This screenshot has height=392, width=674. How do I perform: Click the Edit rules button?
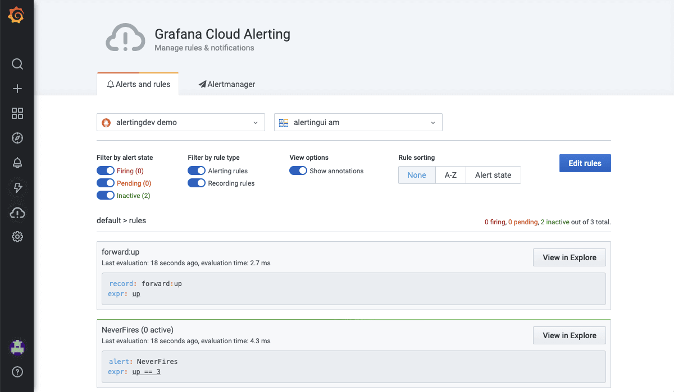tap(585, 163)
